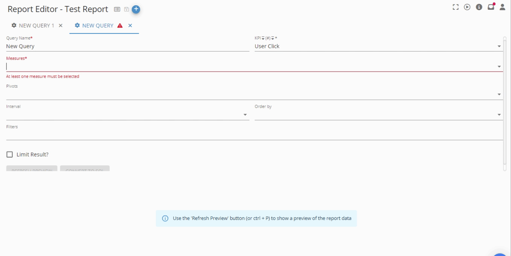
Task: Open the user profile icon
Action: click(502, 7)
